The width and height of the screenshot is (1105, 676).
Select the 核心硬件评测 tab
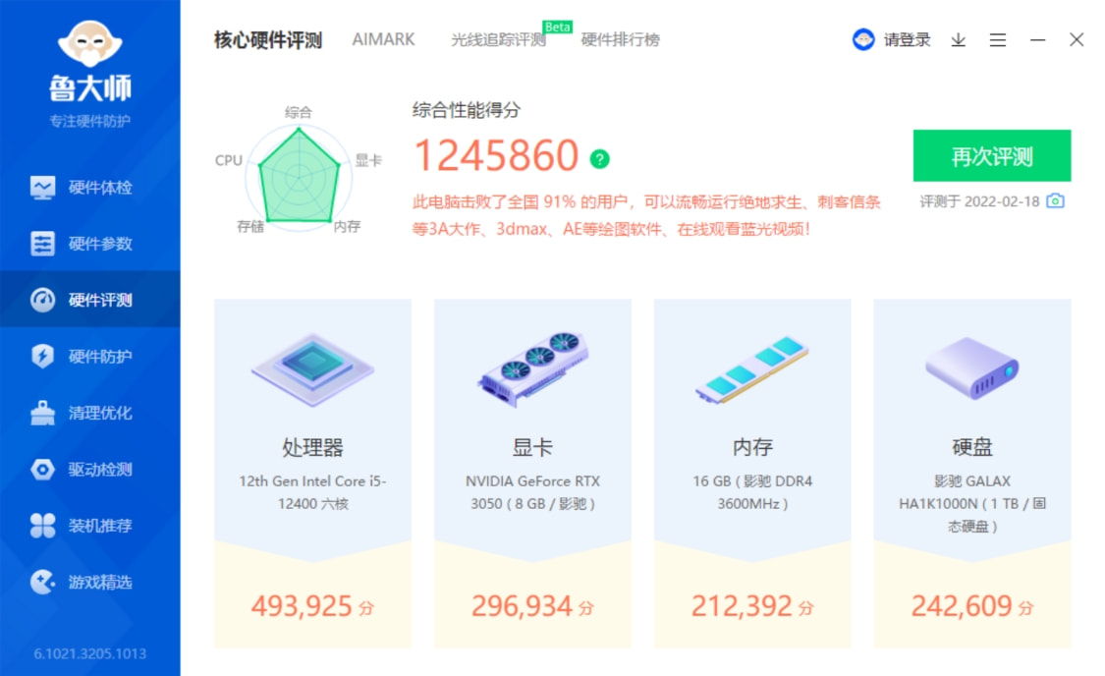[x=266, y=39]
